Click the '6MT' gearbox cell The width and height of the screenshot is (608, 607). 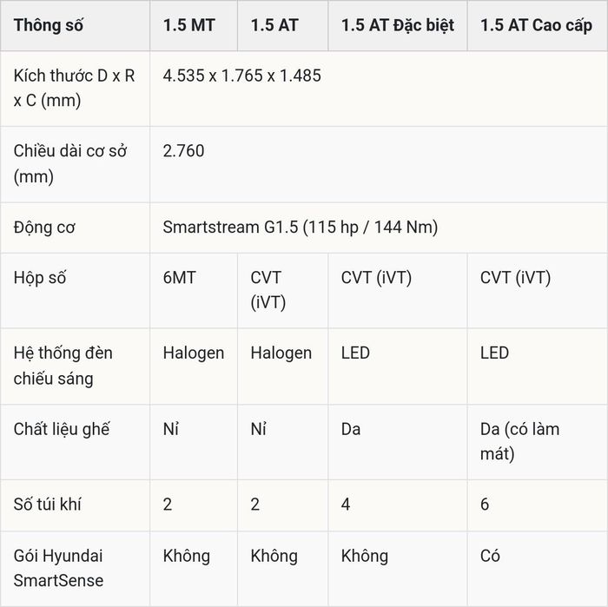(x=180, y=278)
